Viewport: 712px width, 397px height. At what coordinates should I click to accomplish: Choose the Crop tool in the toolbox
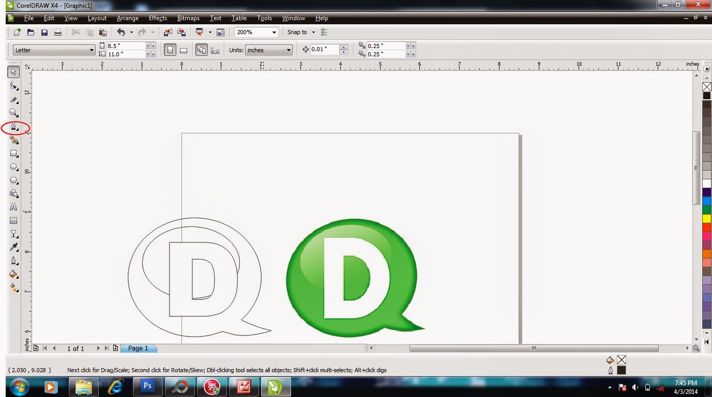(x=14, y=99)
